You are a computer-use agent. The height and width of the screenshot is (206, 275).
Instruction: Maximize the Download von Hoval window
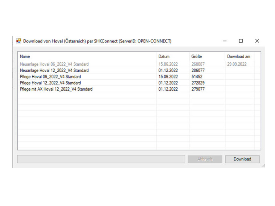click(x=241, y=41)
